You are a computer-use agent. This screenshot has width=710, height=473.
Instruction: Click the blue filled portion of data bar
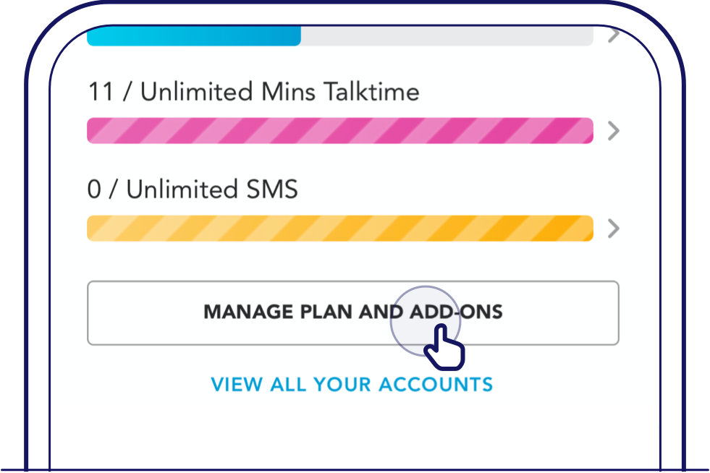pyautogui.click(x=194, y=35)
